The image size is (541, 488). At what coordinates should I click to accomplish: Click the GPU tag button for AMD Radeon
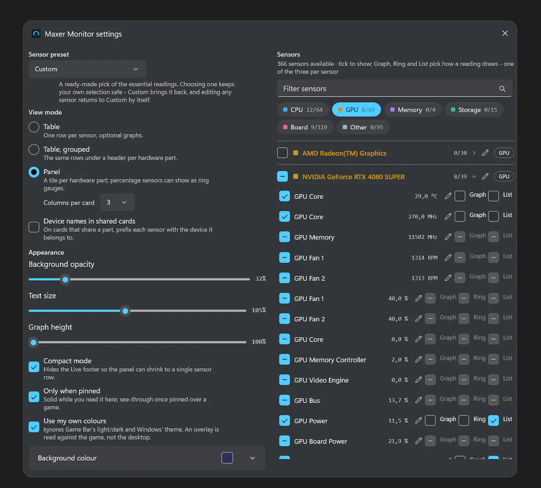click(x=504, y=153)
